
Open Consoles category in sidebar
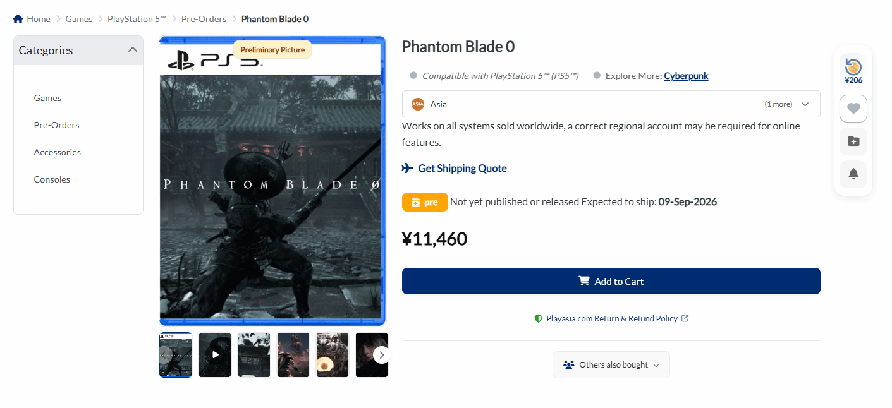[52, 179]
